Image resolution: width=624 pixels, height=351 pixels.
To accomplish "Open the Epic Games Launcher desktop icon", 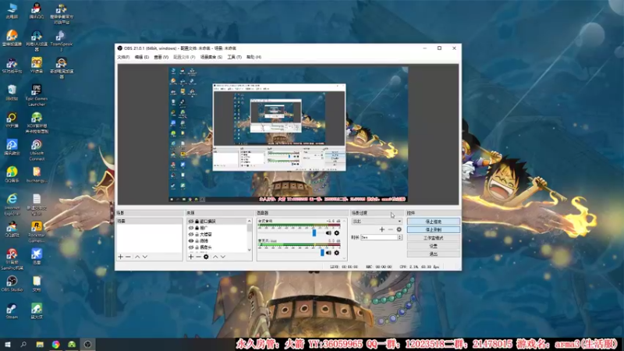I will [37, 94].
